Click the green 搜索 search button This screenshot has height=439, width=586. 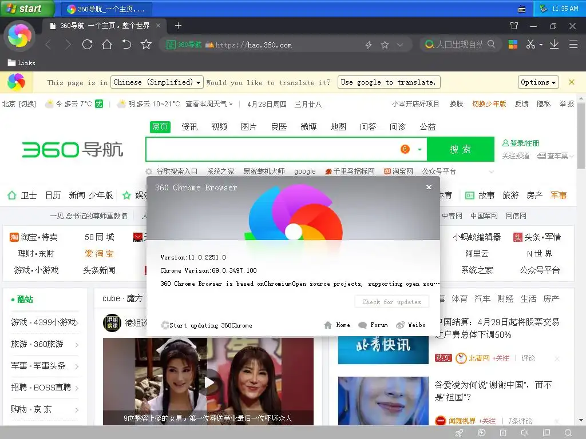(461, 149)
